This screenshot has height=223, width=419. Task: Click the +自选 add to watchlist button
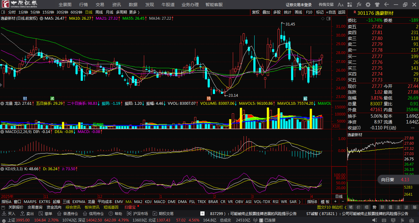click(x=330, y=12)
